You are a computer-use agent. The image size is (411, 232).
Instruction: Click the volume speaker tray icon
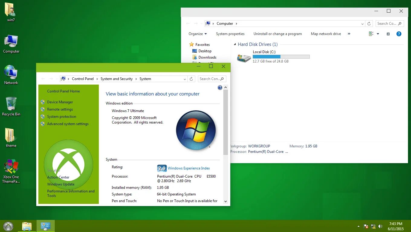(380, 226)
